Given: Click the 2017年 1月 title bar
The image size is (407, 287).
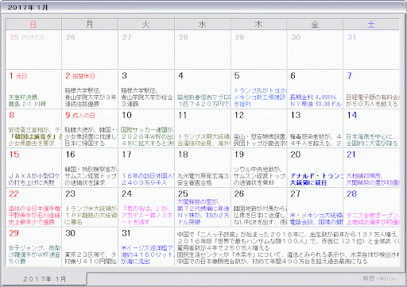Looking at the screenshot, I should [203, 7].
